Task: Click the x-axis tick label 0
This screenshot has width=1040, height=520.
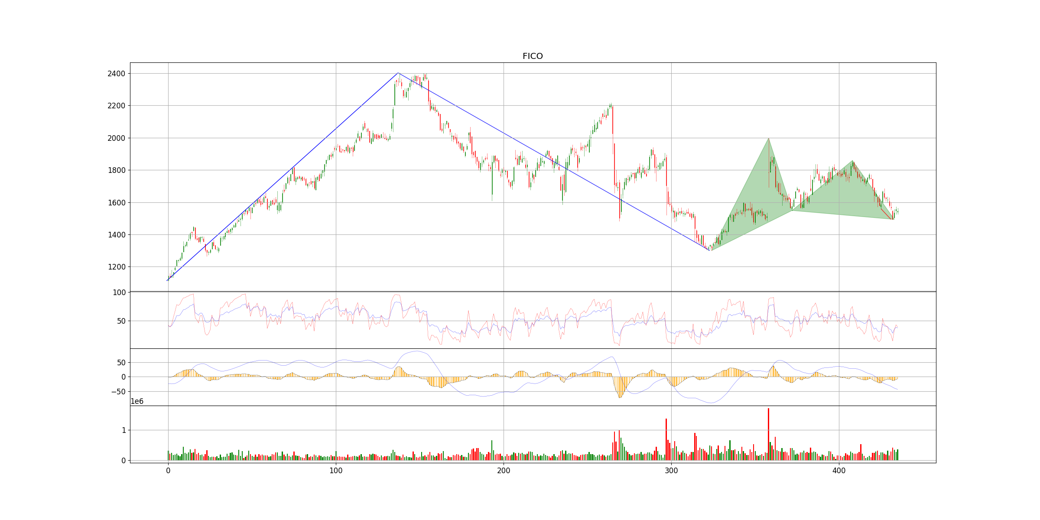Action: (x=168, y=470)
